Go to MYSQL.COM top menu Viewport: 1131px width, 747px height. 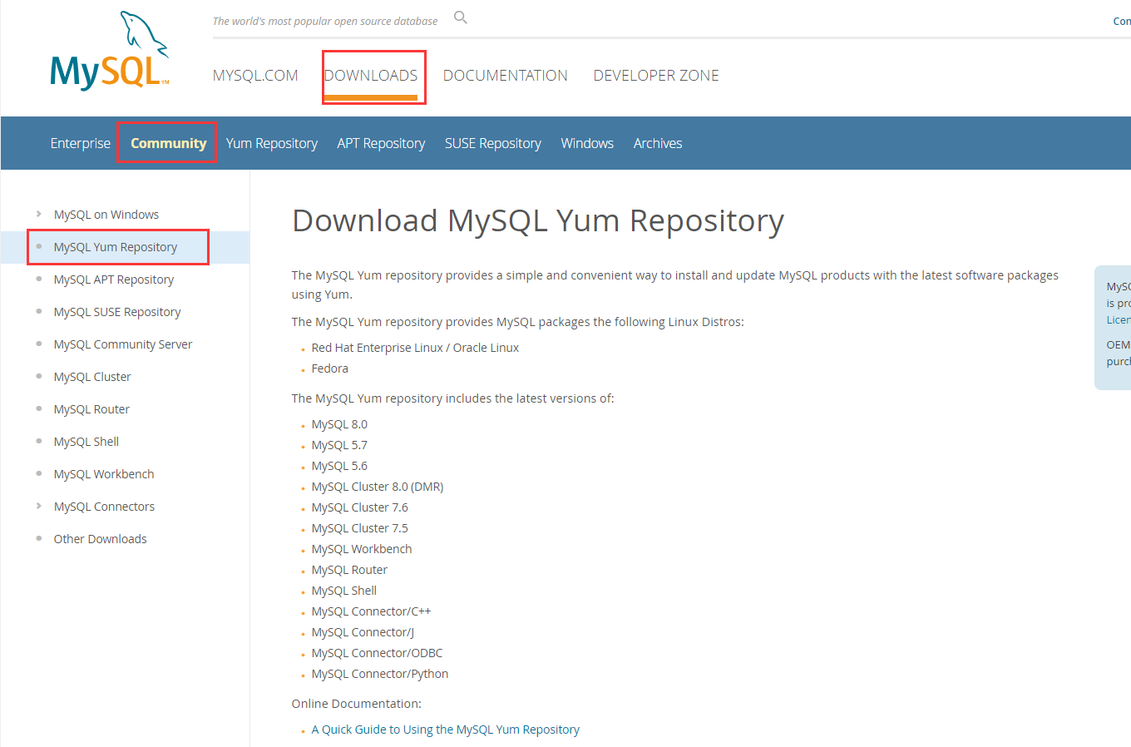tap(255, 76)
